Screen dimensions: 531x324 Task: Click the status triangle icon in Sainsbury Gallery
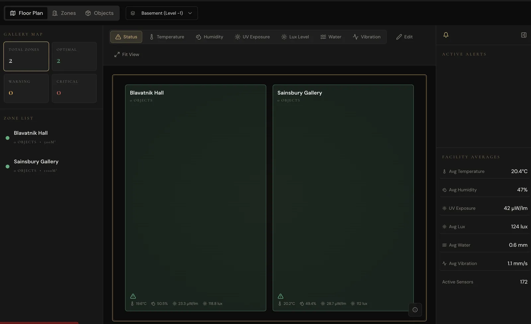pos(280,296)
